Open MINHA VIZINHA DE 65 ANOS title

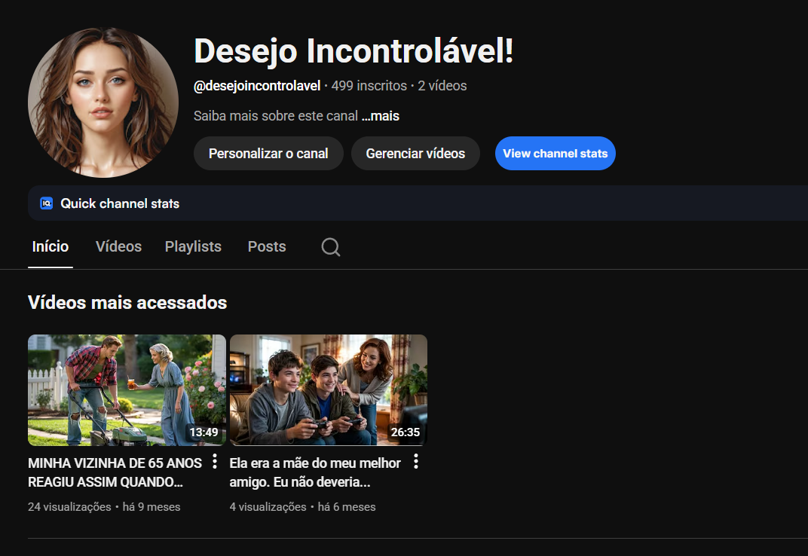(x=115, y=472)
